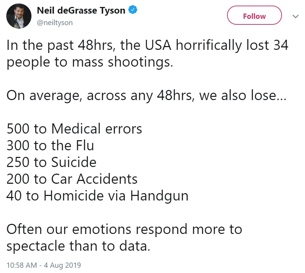
Task: Select the "people to mass shootings." line
Action: coord(90,62)
